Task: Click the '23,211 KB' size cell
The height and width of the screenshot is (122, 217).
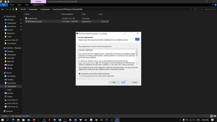Action: pos(105,22)
